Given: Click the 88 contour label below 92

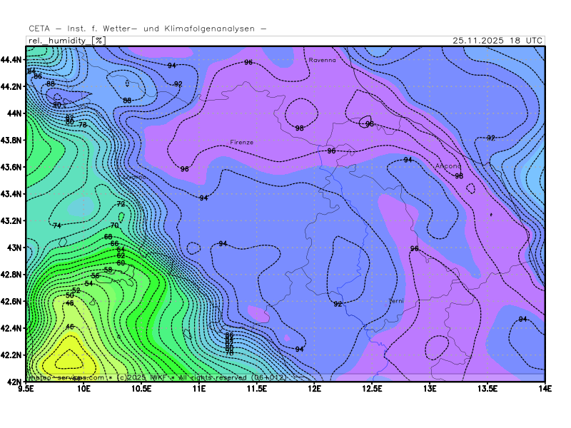Looking at the screenshot, I should (x=127, y=101).
